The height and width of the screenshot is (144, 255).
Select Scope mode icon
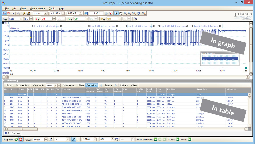coord(4,13)
